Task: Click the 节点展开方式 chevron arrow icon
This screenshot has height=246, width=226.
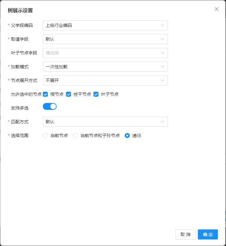Action: coord(163,80)
